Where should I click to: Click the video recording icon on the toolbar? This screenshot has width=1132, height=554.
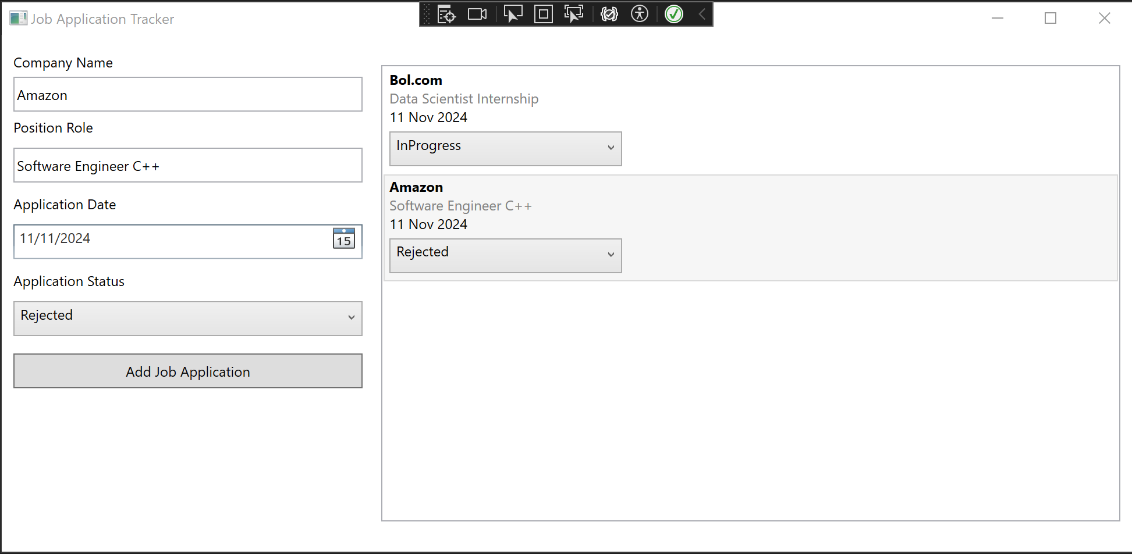(x=477, y=14)
